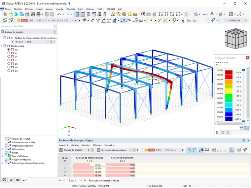Select the φZ radio button
251x188 pixels.
9,71
